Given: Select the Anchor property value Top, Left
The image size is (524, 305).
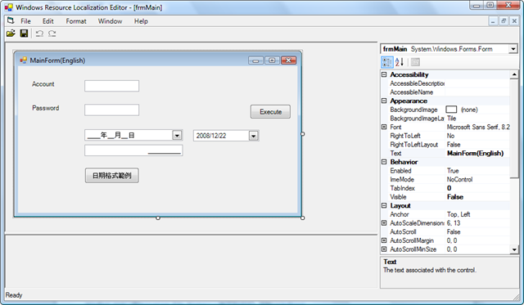Looking at the screenshot, I should coord(458,214).
